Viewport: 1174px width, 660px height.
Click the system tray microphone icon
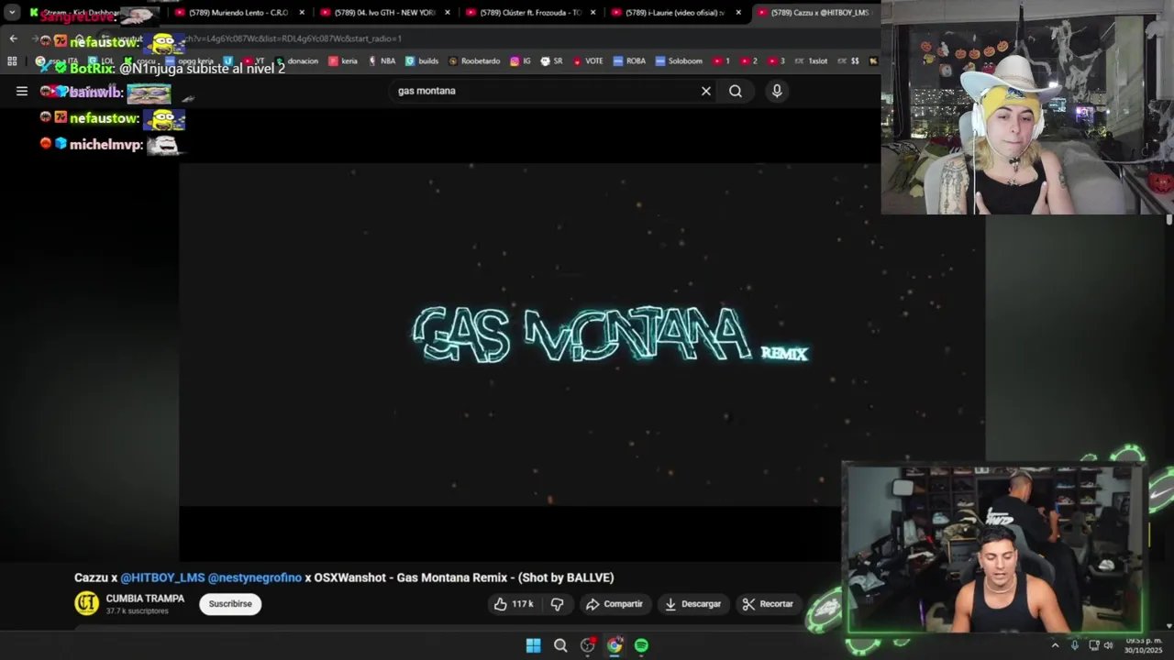[x=1075, y=645]
